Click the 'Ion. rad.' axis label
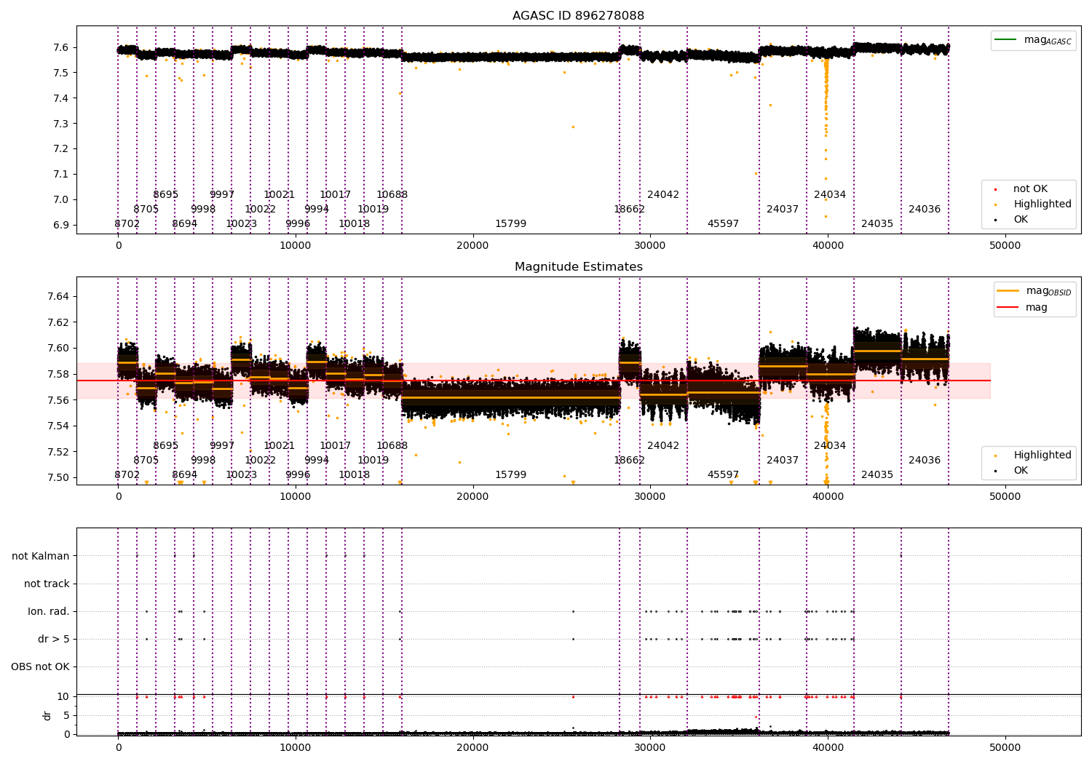Screen dimensions: 1092x764 pos(49,611)
